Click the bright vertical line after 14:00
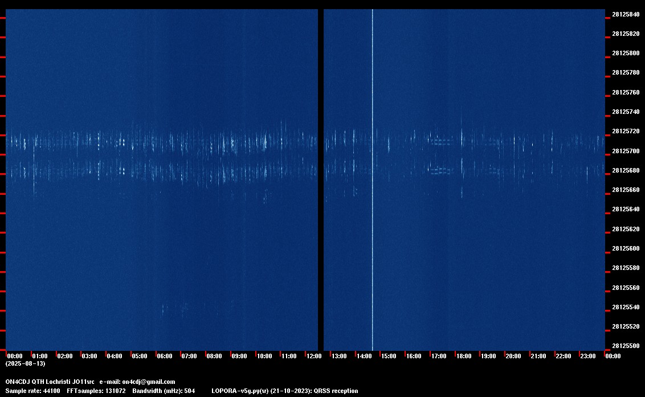The image size is (645, 397). 373,180
